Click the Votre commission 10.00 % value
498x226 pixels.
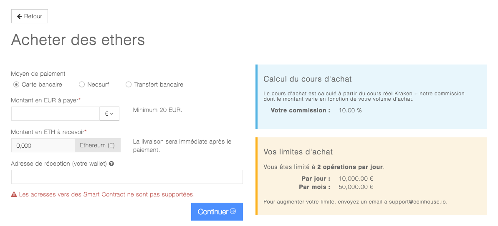[350, 110]
